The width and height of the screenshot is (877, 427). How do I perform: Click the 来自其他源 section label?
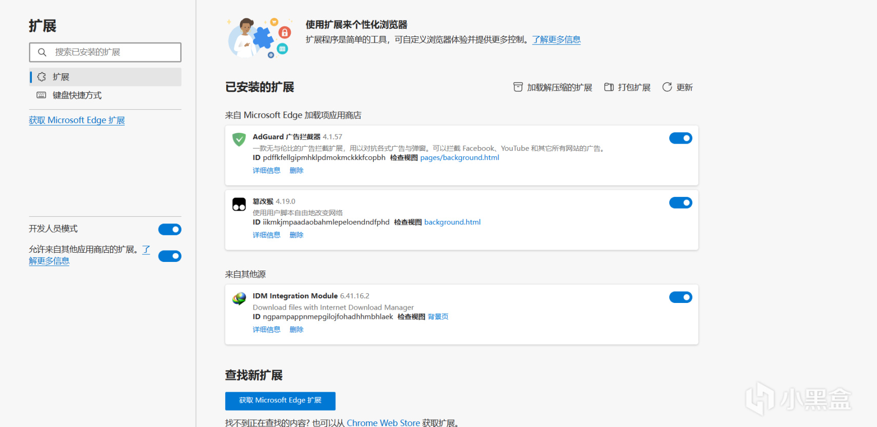tap(245, 274)
